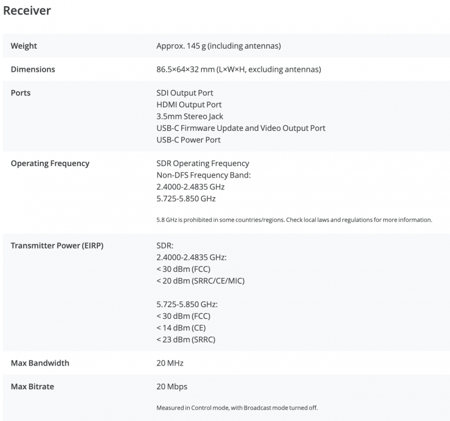Click the '< 14 dBm (CE)' value
450x421 pixels.
click(x=182, y=327)
